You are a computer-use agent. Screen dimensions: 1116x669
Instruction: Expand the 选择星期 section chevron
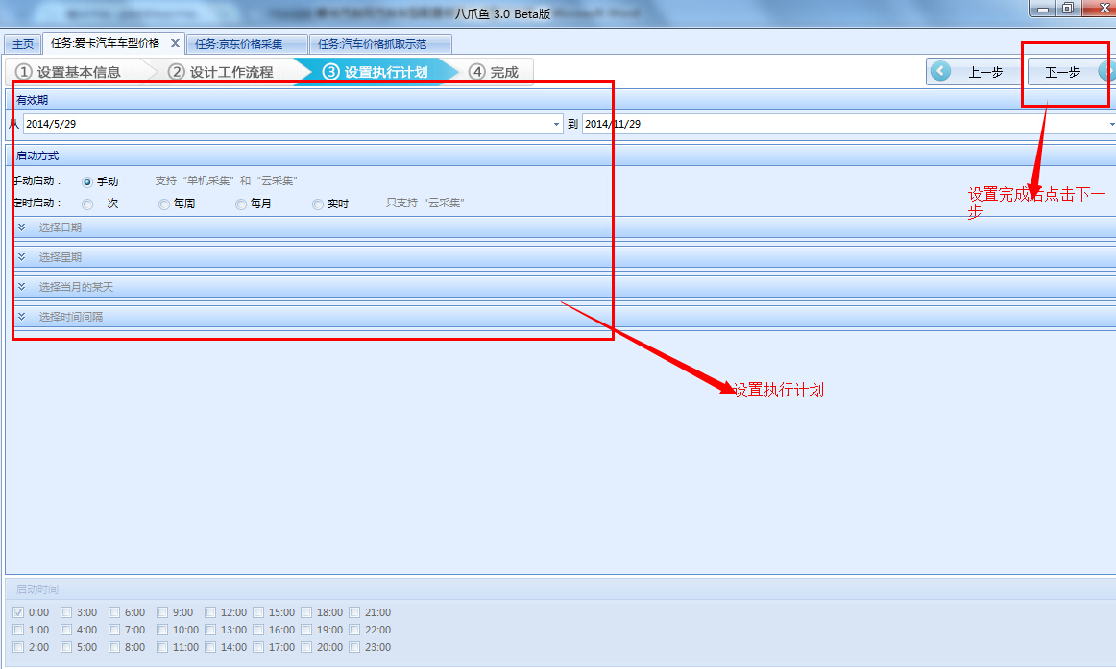[x=22, y=256]
